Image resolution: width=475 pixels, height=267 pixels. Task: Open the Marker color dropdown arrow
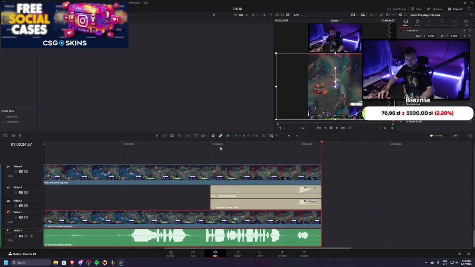pos(248,136)
